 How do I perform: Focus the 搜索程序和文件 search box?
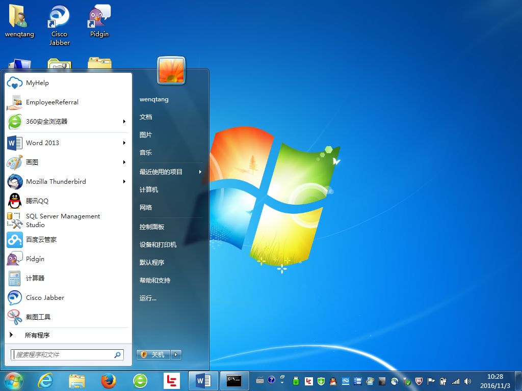(67, 354)
